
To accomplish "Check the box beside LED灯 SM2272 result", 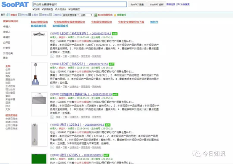I will click(51, 64).
